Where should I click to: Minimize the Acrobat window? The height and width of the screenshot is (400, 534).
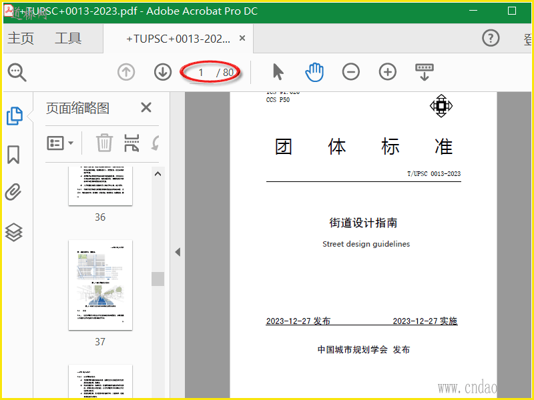point(473,11)
